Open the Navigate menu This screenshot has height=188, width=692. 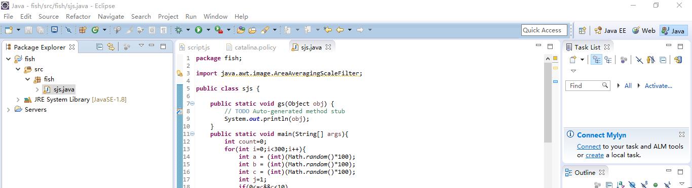[x=111, y=16]
